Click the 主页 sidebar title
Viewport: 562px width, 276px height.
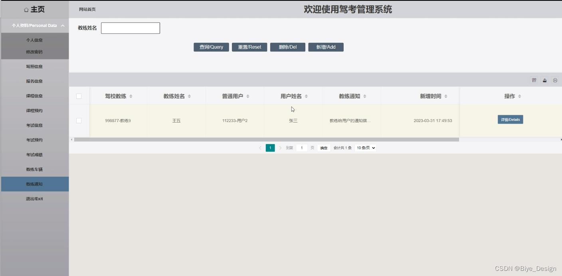point(38,10)
